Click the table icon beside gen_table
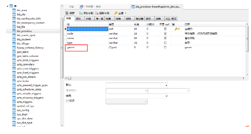 [14, 52]
